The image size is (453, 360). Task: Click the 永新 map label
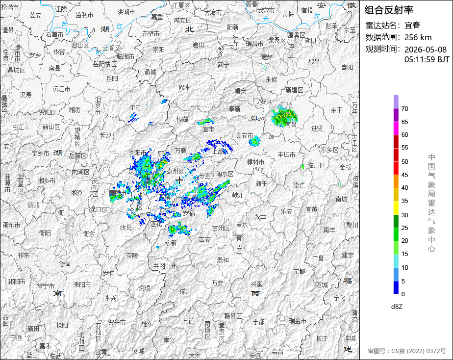[x=171, y=243]
